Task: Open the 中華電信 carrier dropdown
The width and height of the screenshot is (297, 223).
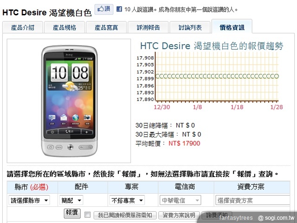Action: [x=181, y=200]
